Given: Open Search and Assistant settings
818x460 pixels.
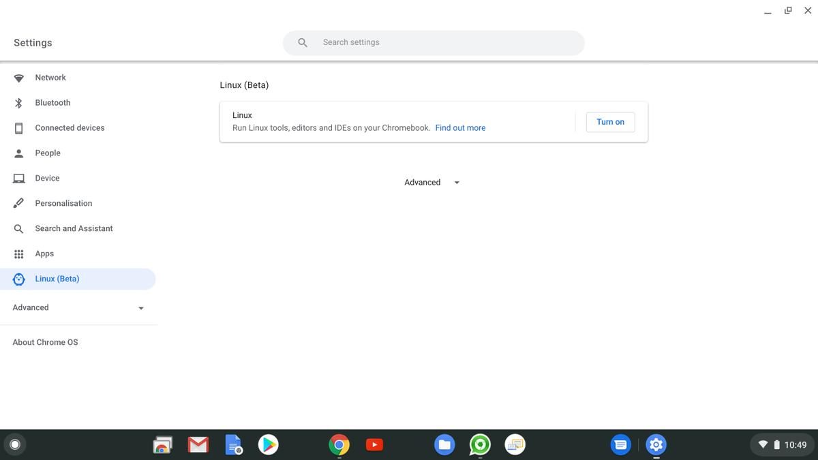Looking at the screenshot, I should [78, 229].
